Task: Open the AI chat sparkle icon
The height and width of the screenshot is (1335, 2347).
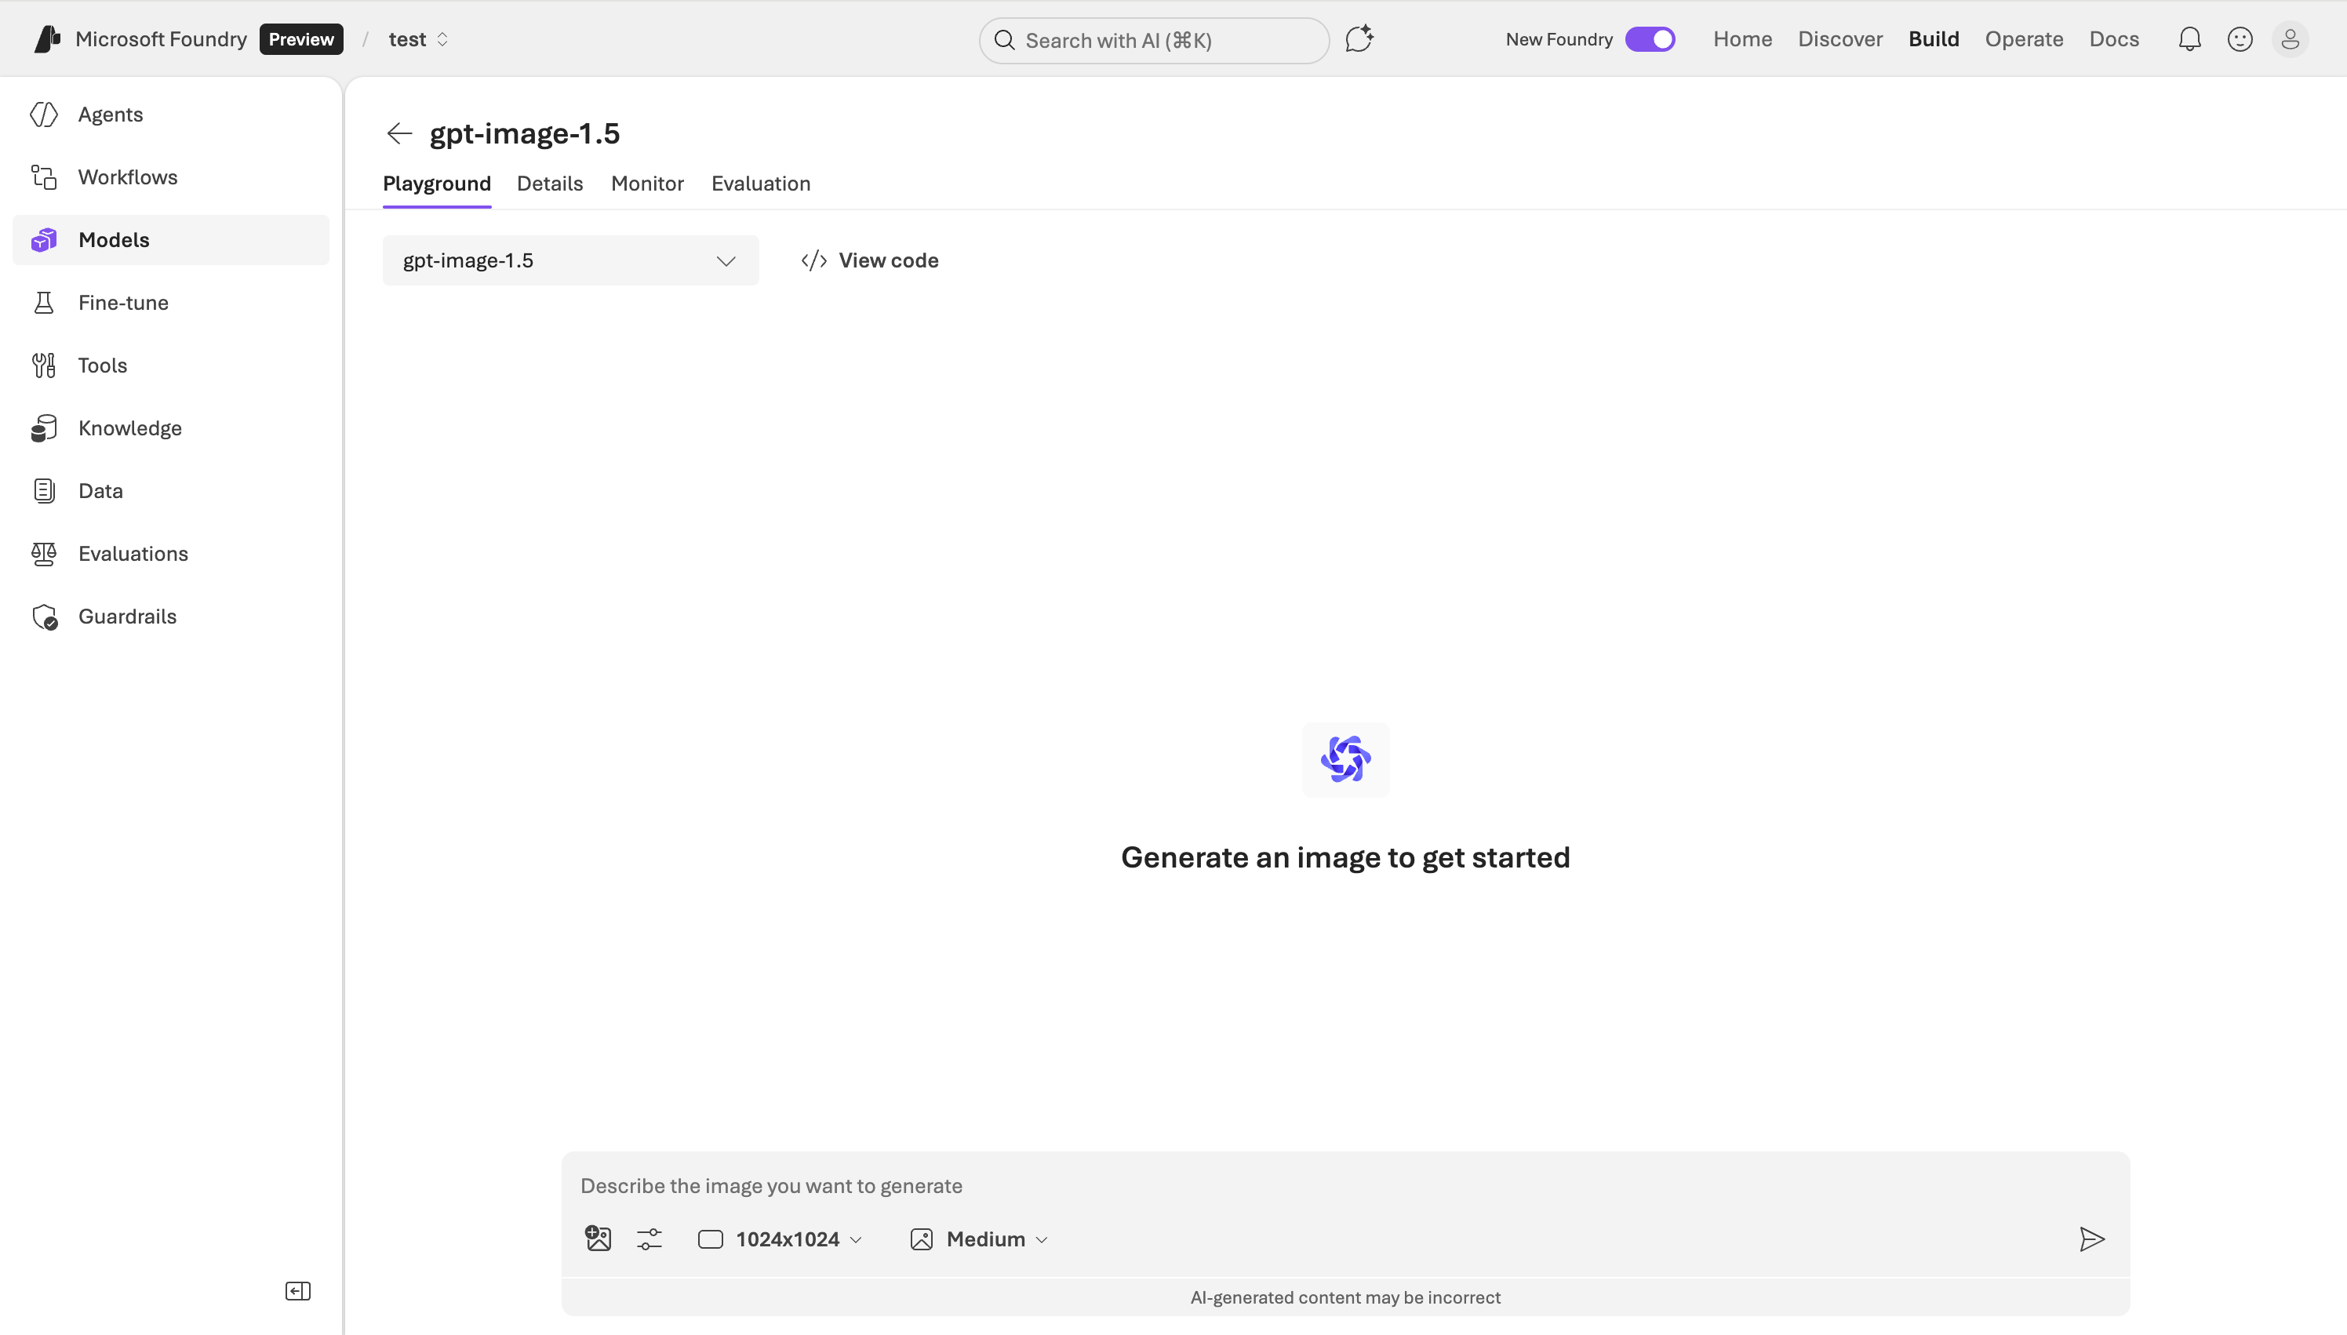Action: pyautogui.click(x=1359, y=39)
